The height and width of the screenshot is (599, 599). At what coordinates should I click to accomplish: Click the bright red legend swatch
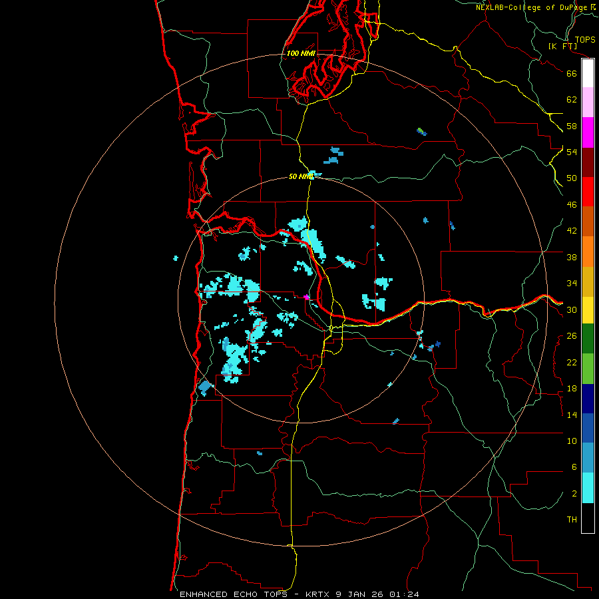588,192
